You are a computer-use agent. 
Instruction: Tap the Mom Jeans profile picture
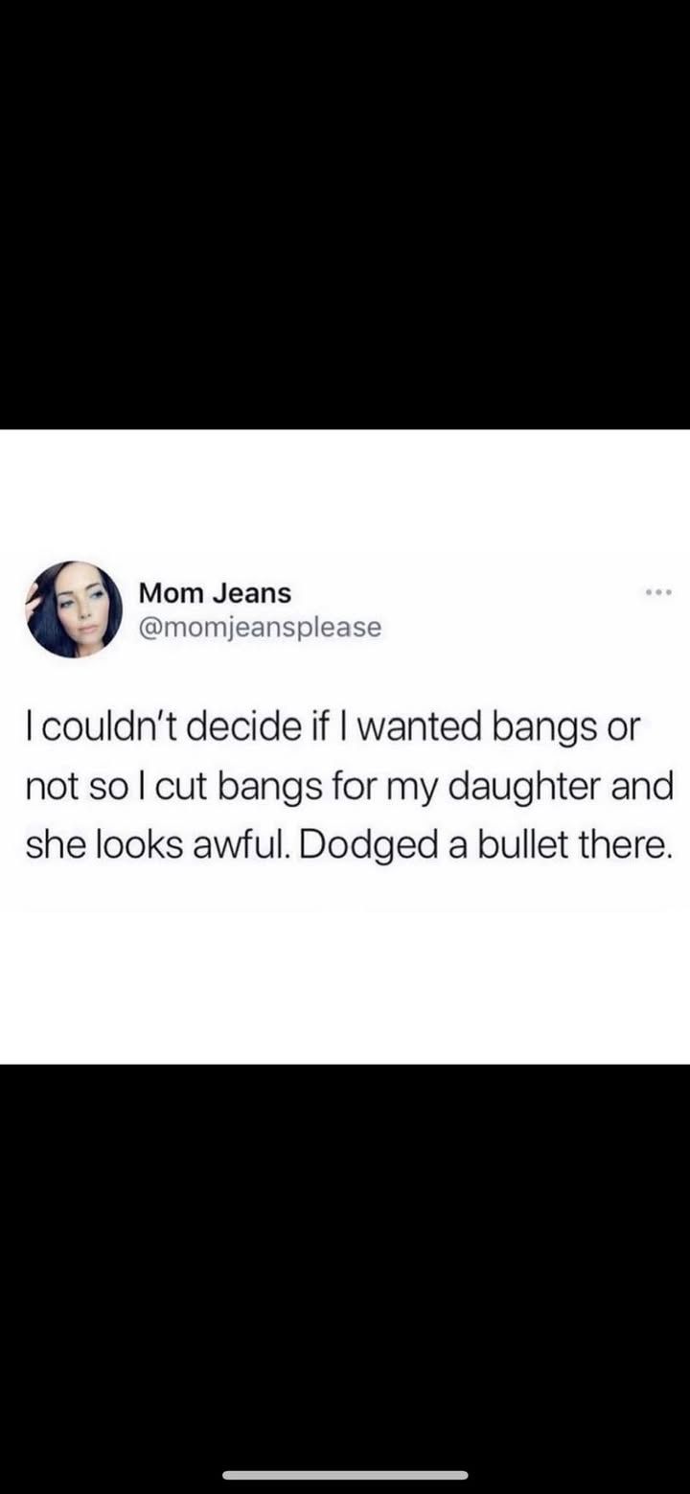click(x=75, y=609)
